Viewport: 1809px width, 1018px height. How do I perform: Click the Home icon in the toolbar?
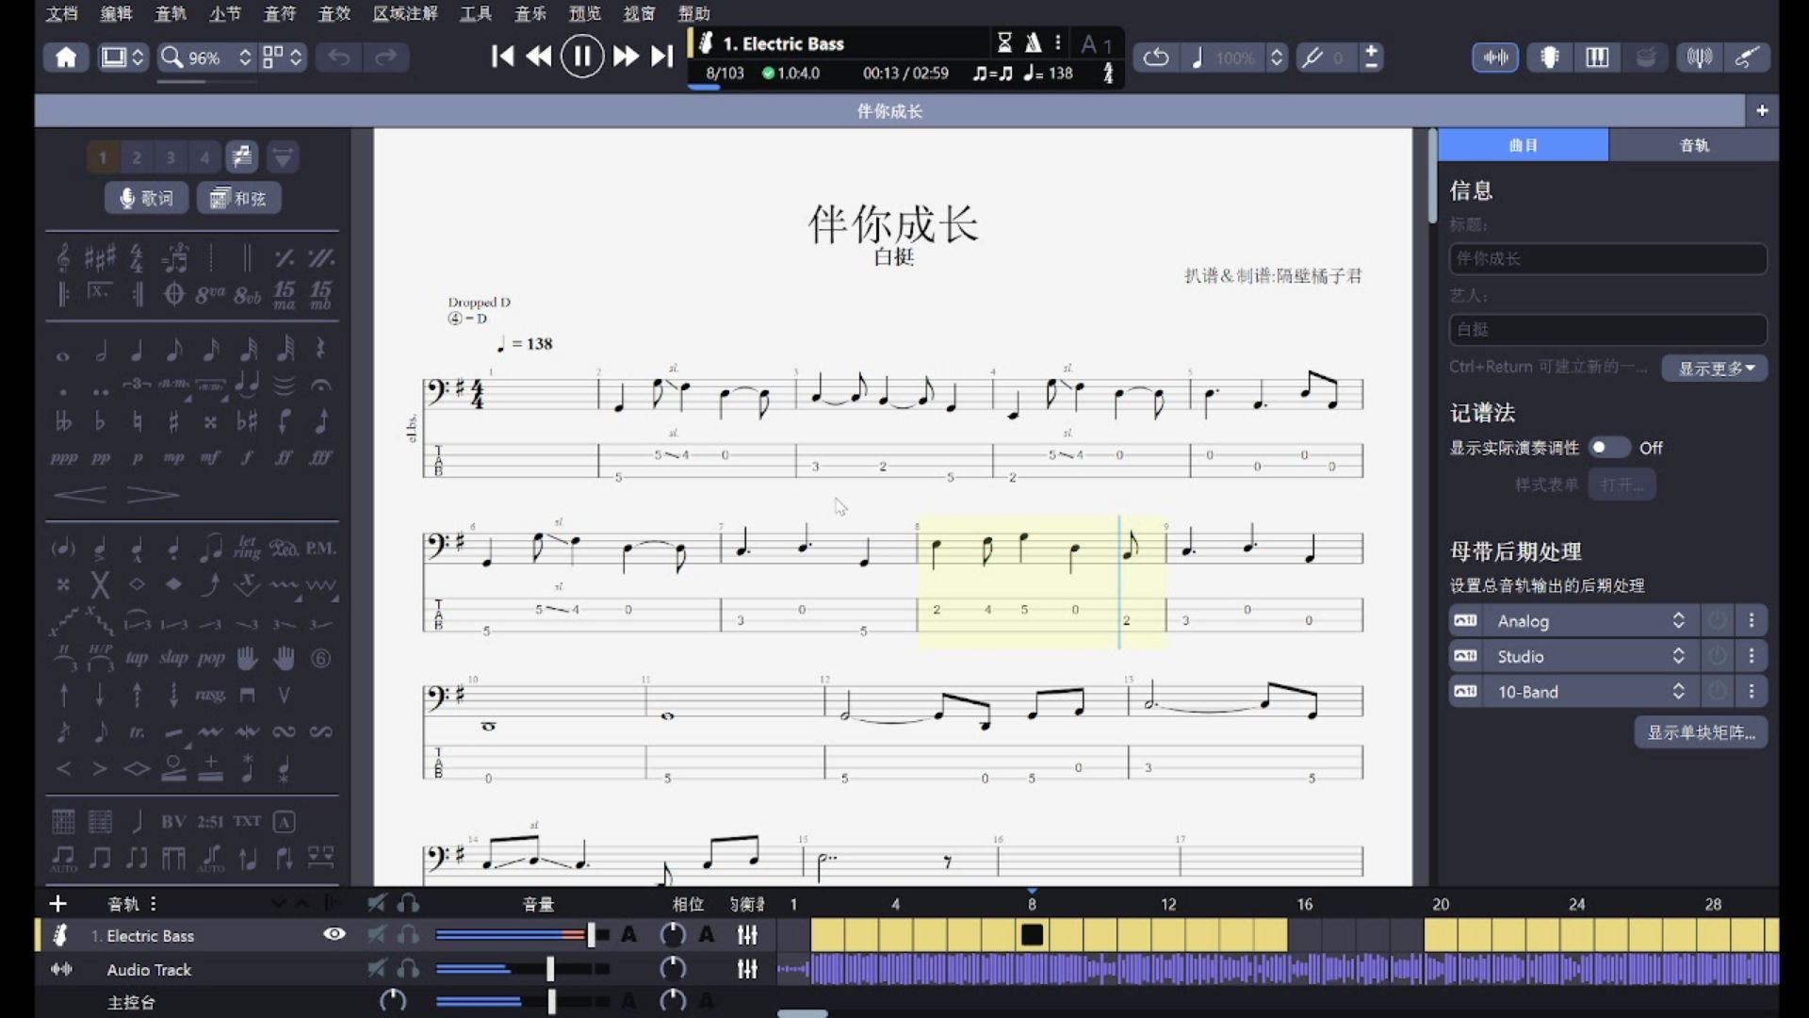66,57
